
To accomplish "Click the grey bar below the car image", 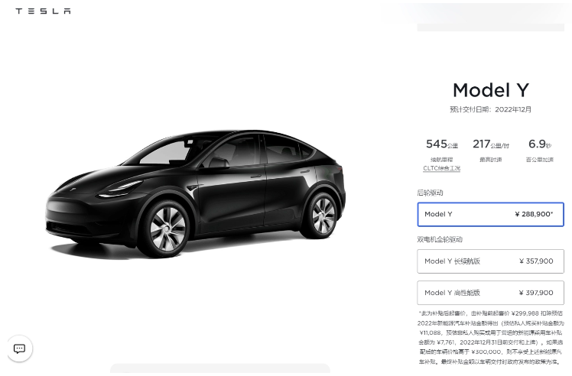I will (220, 368).
